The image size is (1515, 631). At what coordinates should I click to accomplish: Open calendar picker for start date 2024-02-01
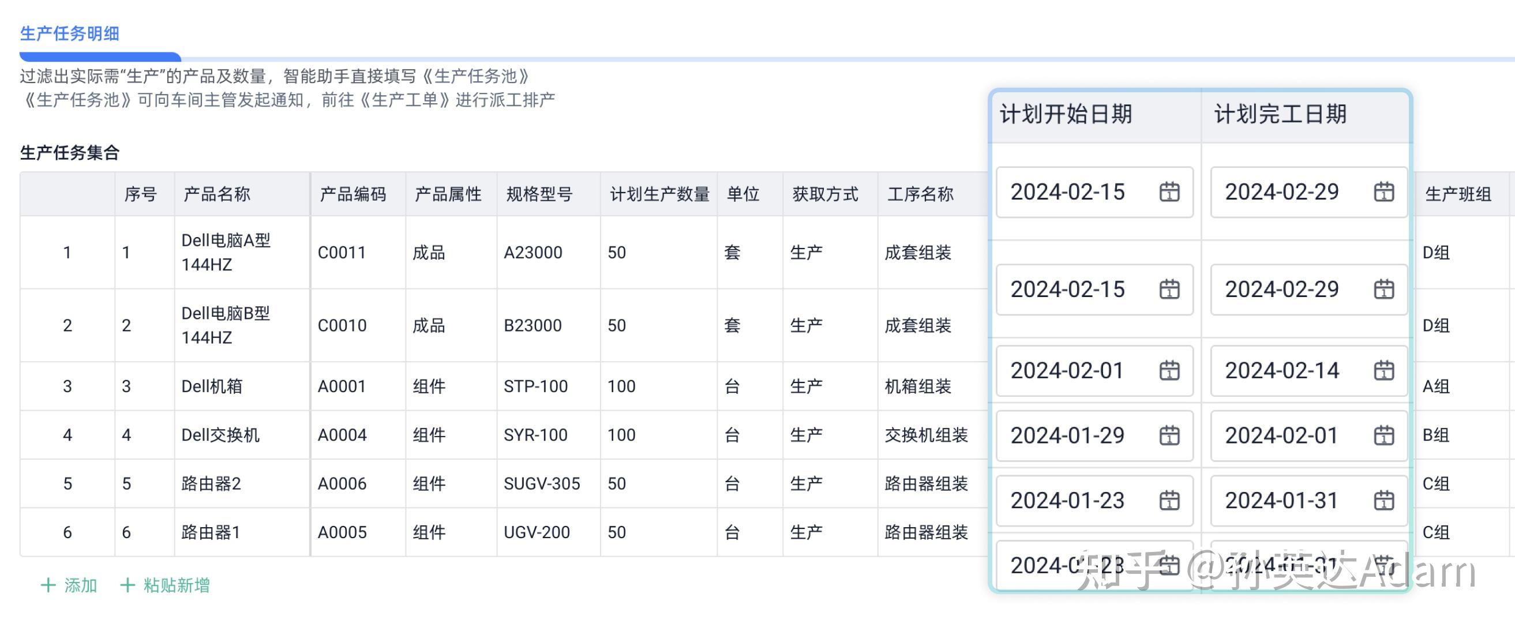(1170, 370)
